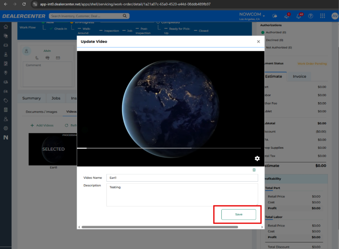Viewport: 339px width, 249px height.
Task: Open the chat bubble icon in header
Action: pos(275,16)
